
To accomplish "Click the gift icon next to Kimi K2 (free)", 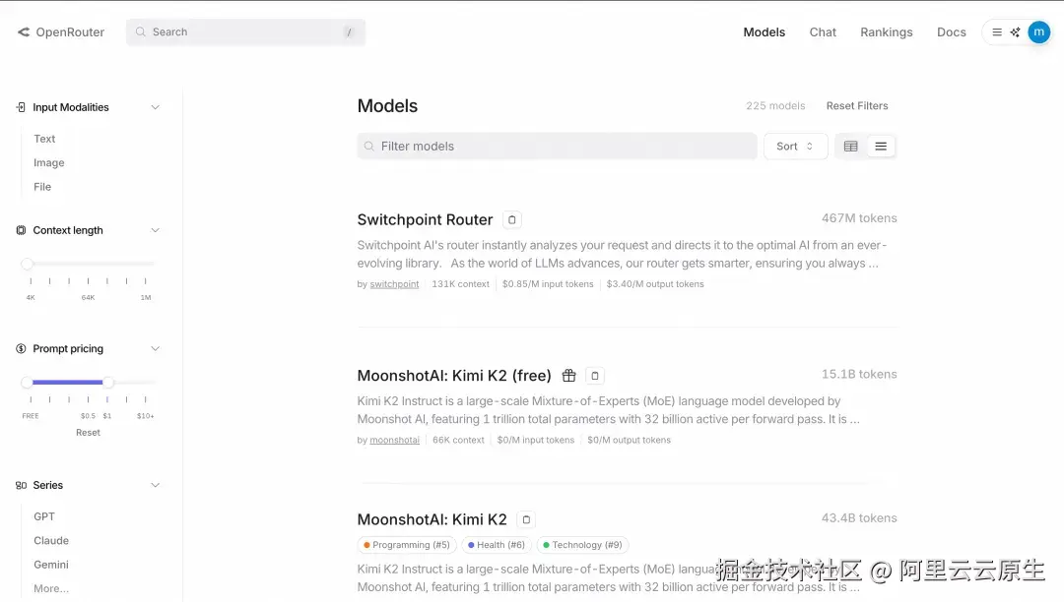I will pyautogui.click(x=568, y=375).
